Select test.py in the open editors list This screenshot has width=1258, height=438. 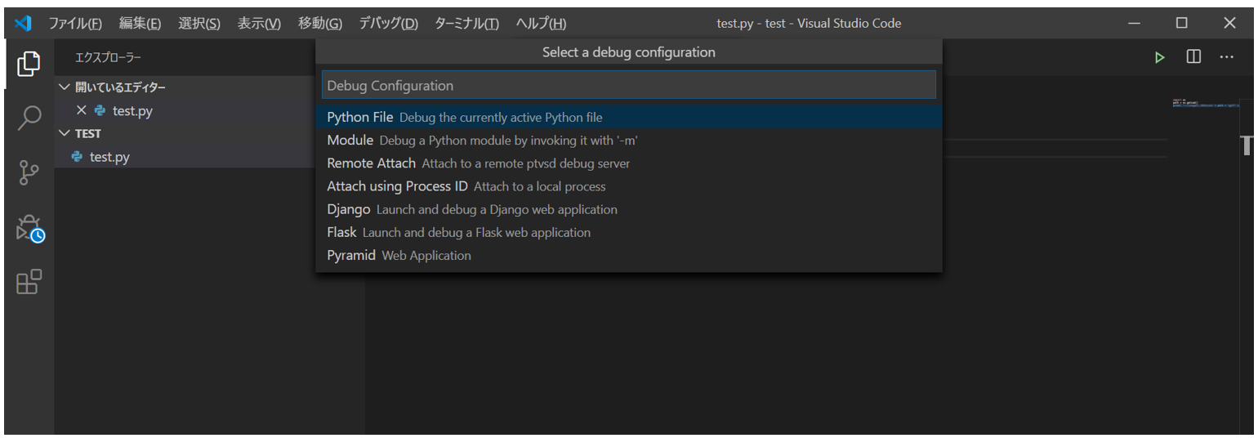click(x=132, y=110)
